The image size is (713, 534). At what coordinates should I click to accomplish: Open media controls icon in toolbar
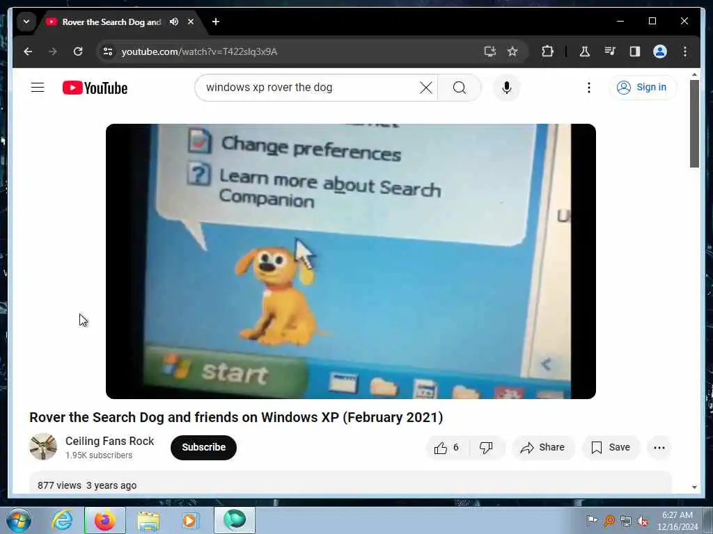coord(610,51)
